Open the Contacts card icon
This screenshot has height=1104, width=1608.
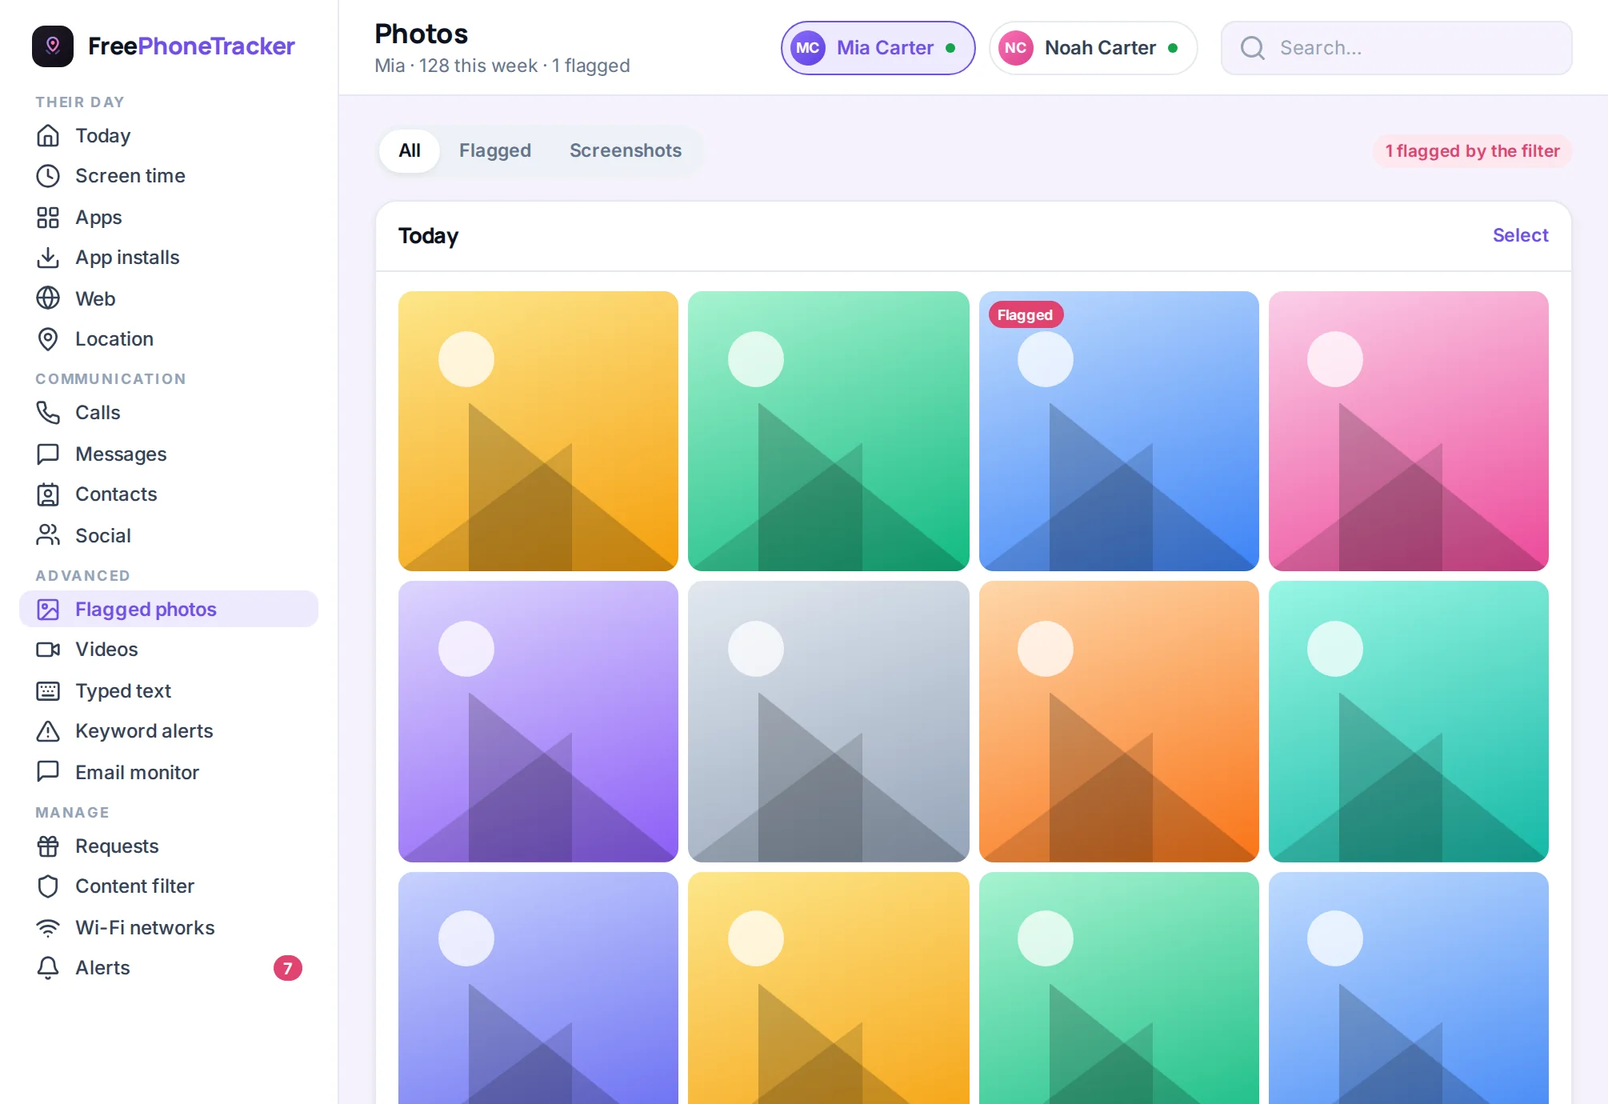click(48, 494)
